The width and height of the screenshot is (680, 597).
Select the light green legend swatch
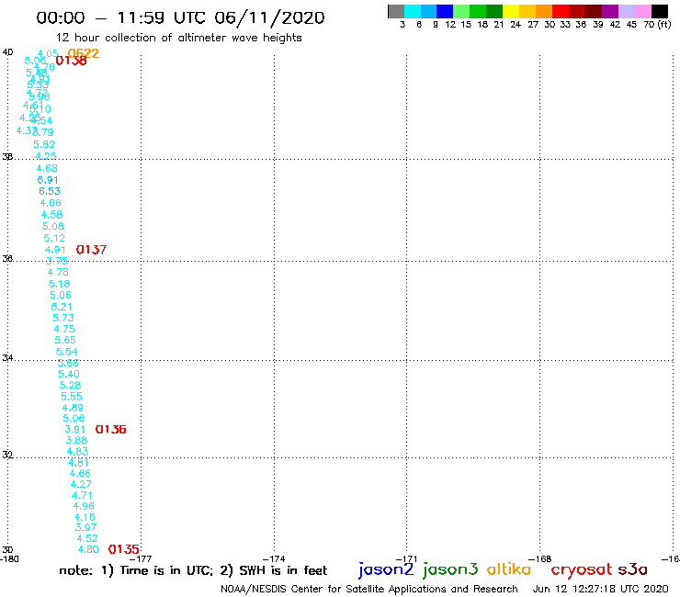coord(461,11)
